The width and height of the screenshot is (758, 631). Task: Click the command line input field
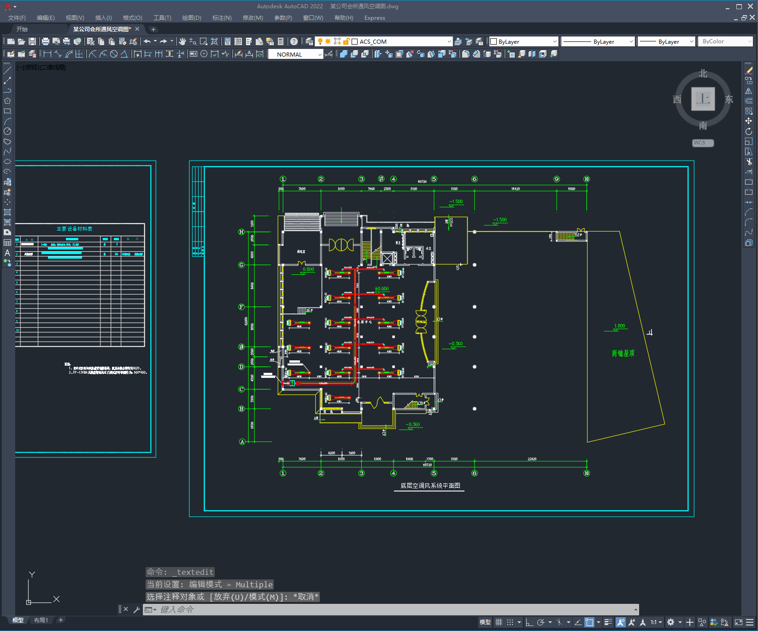tap(392, 609)
